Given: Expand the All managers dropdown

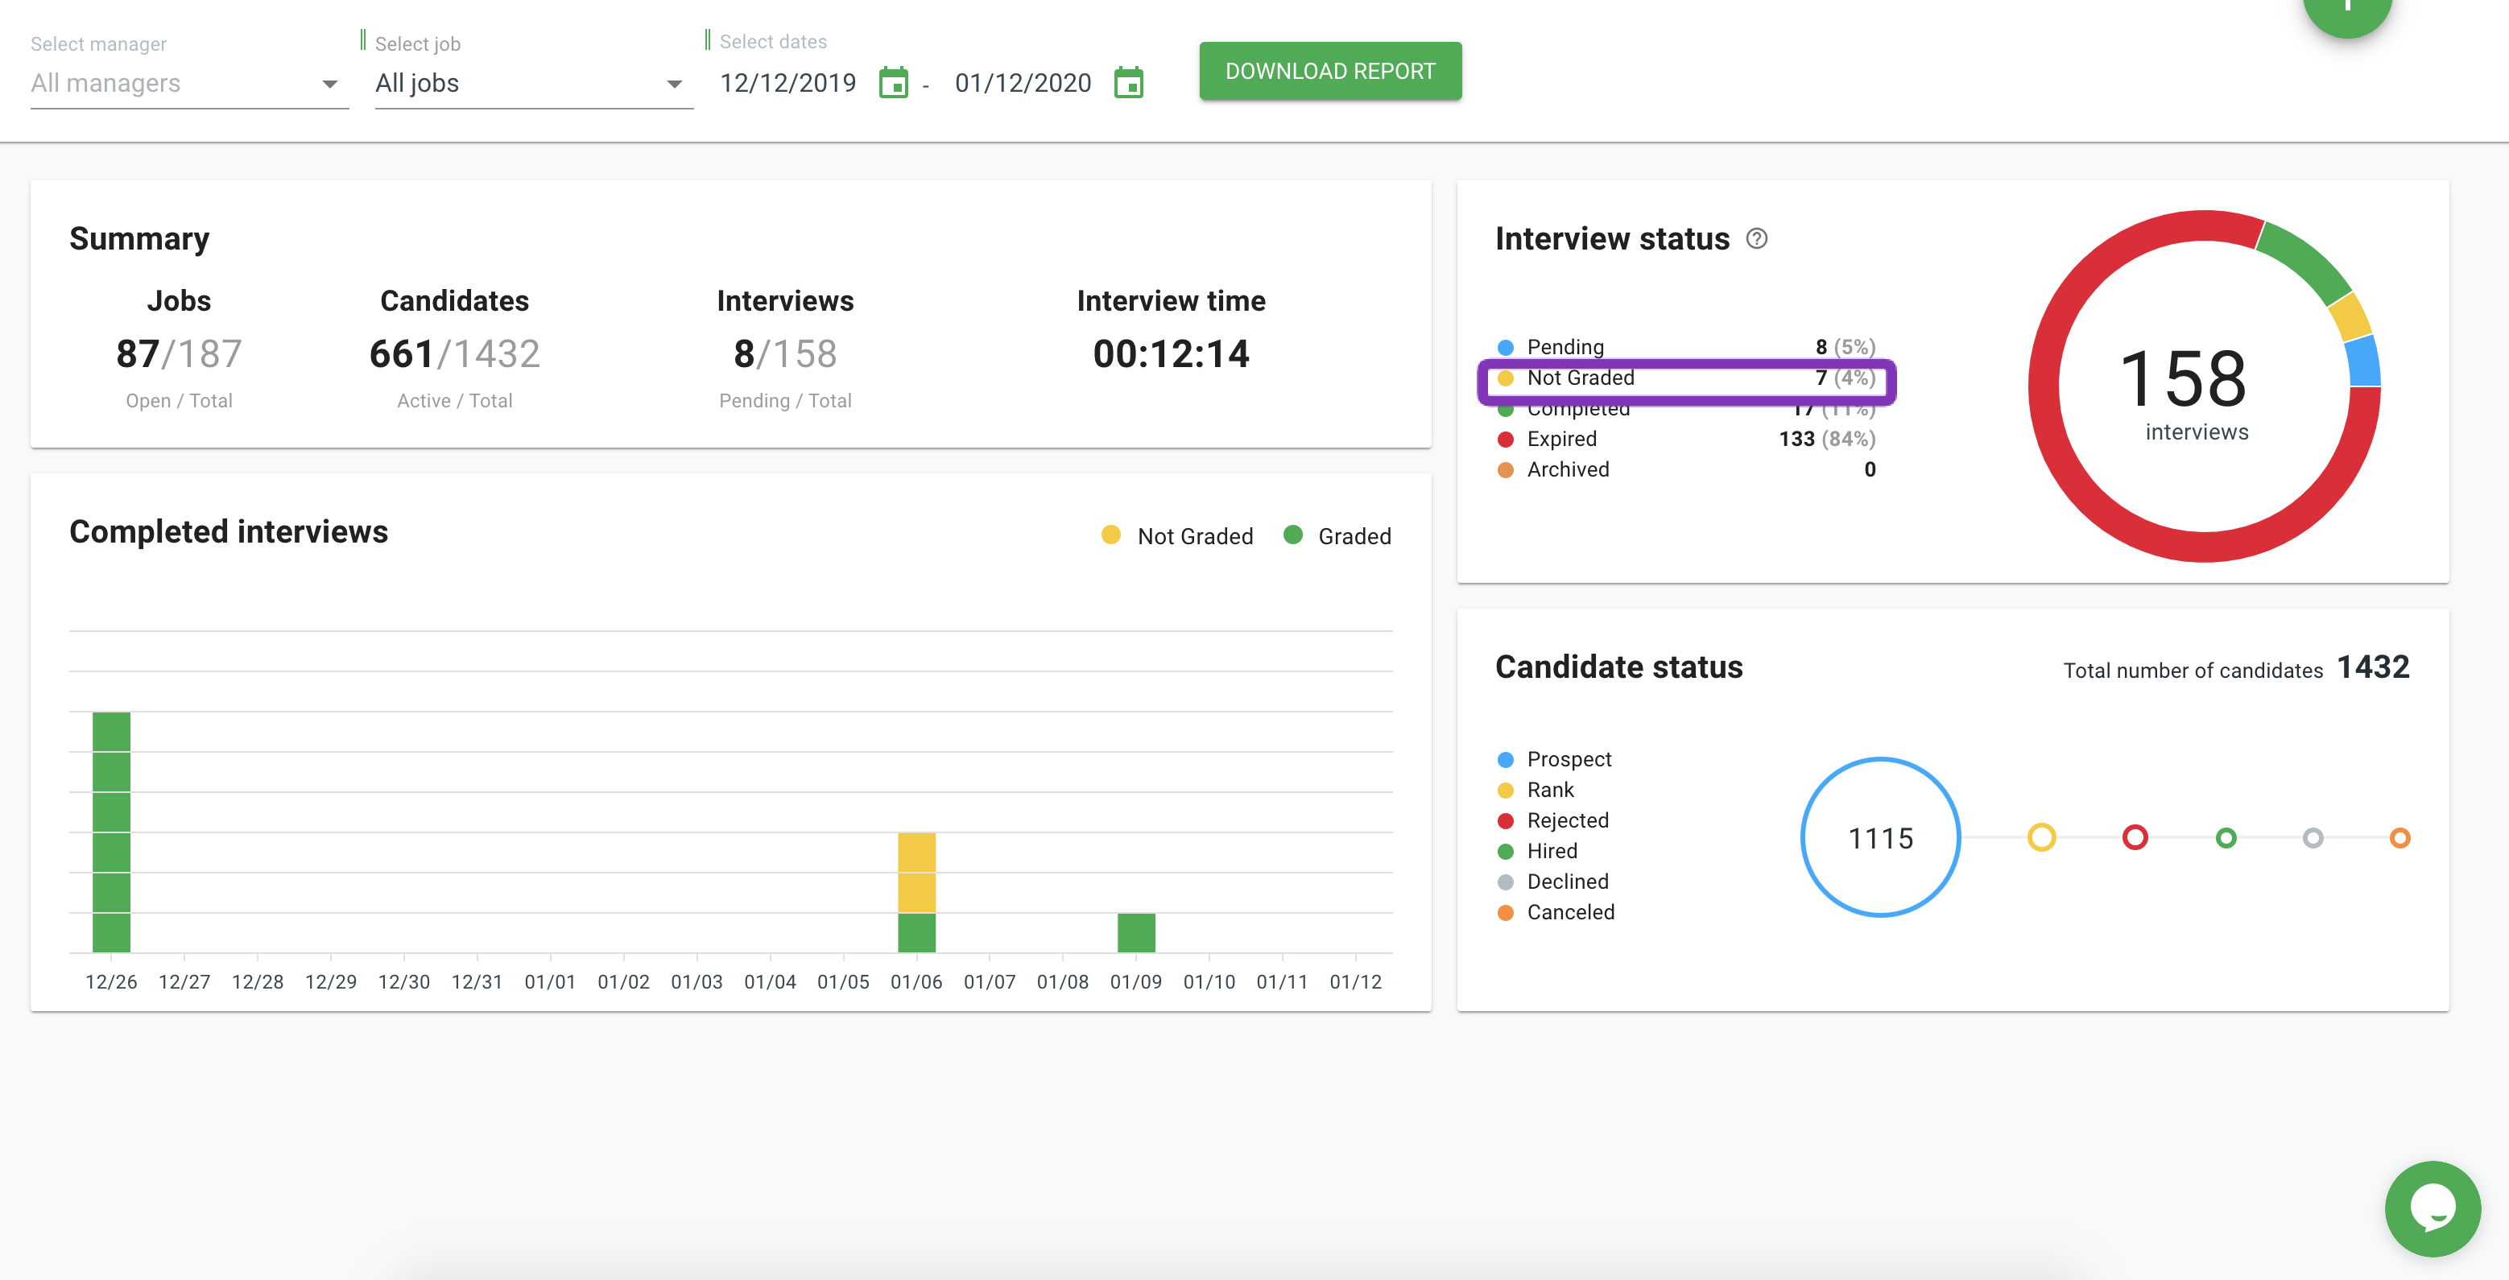Looking at the screenshot, I should pyautogui.click(x=187, y=84).
